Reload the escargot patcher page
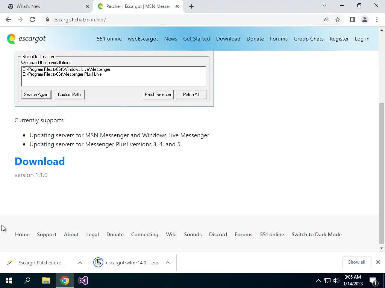The image size is (385, 288). pos(32,19)
